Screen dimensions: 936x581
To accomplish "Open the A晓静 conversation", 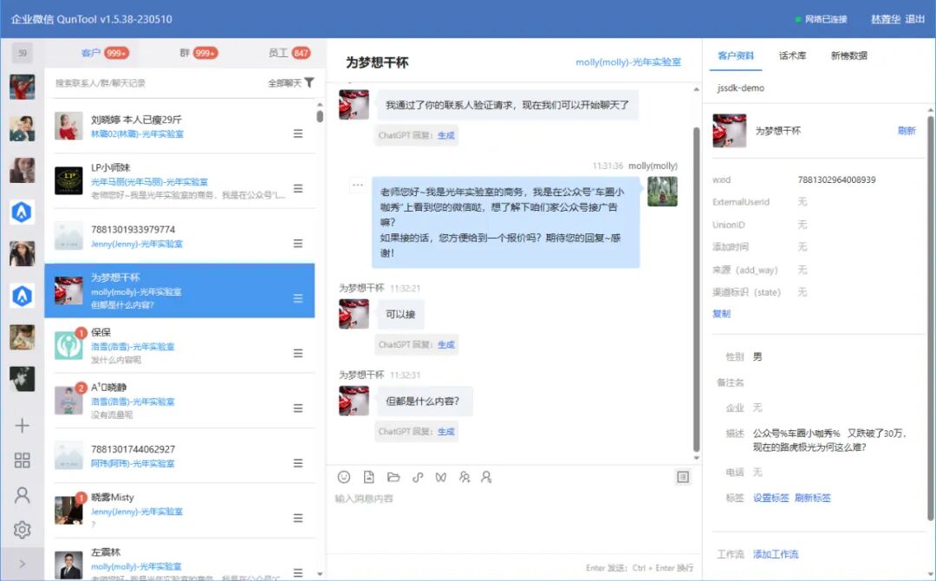I will 179,401.
